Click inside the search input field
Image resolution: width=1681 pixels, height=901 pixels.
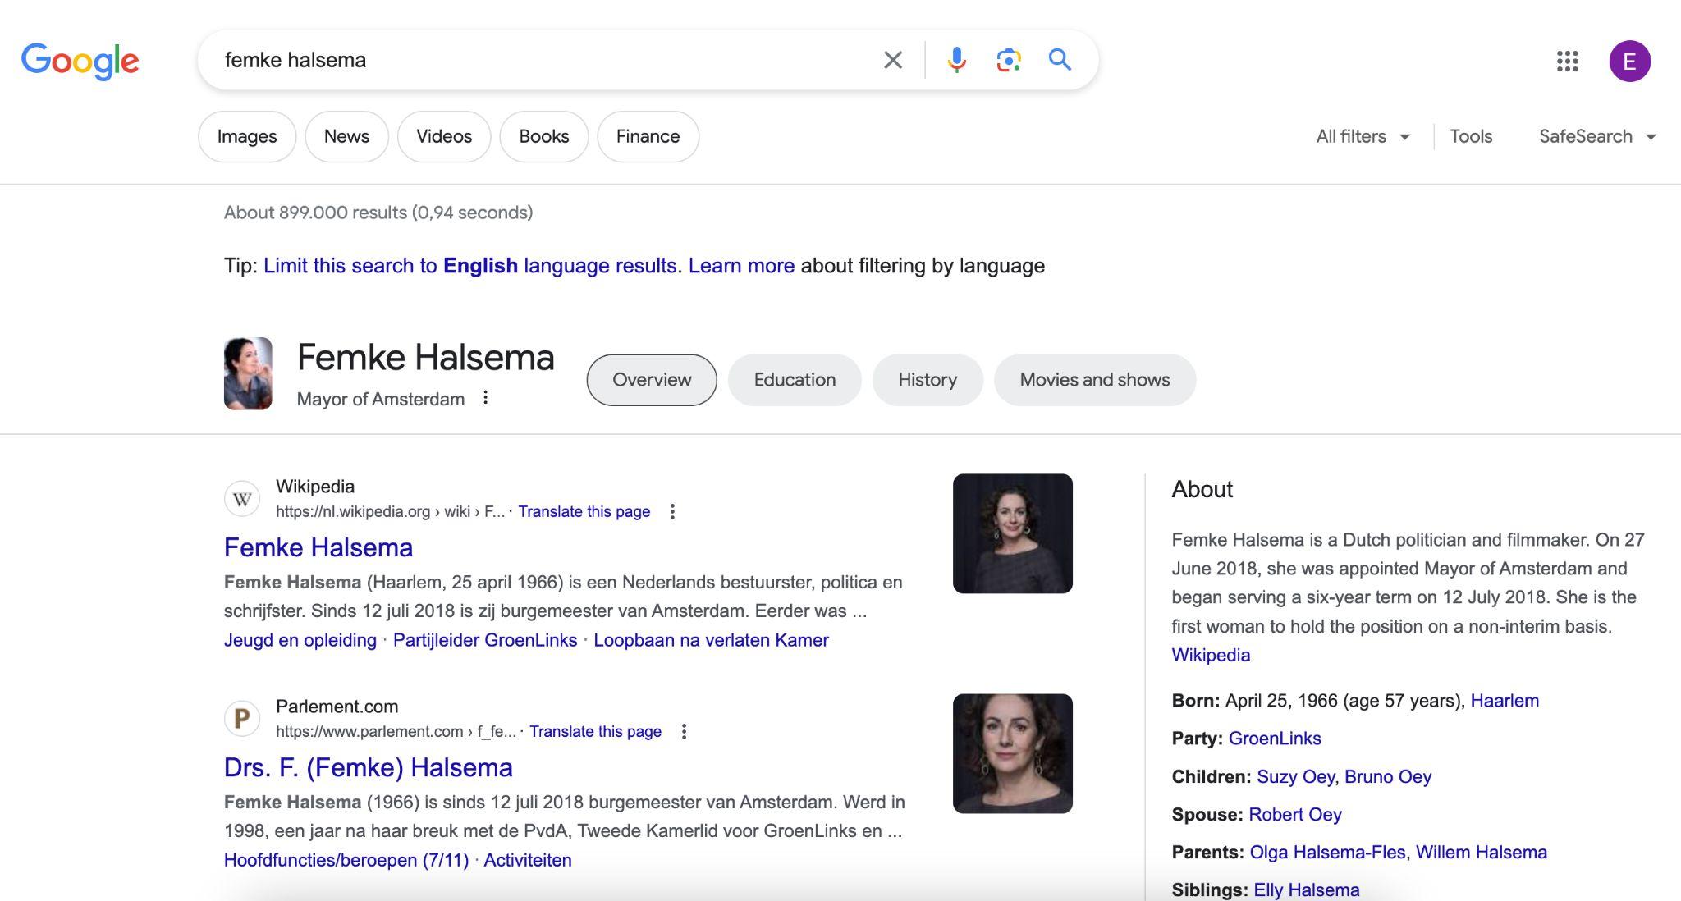click(x=534, y=60)
